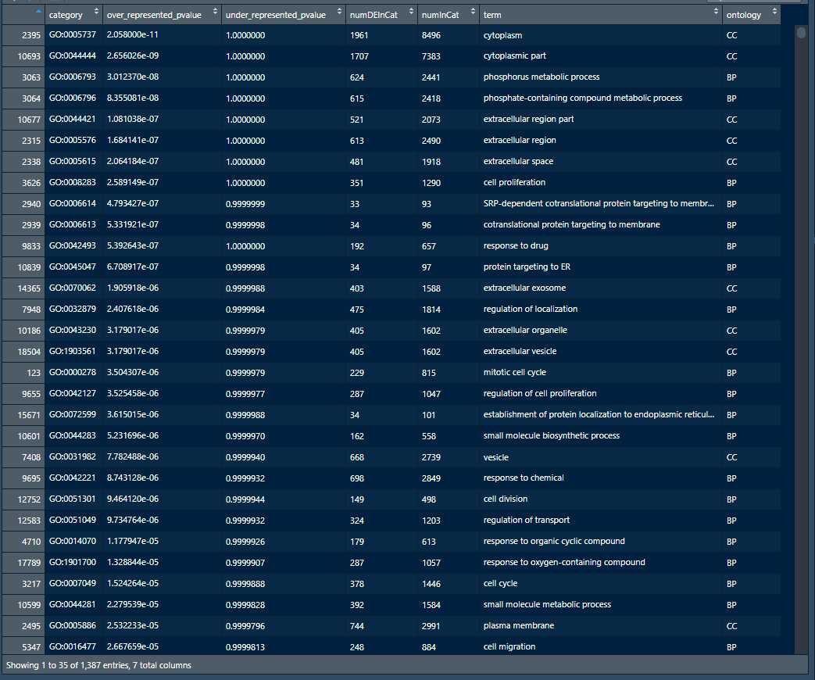
Task: Sort by term column header
Action: [600, 15]
